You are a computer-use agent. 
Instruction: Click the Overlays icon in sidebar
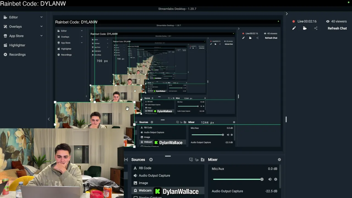click(x=5, y=26)
